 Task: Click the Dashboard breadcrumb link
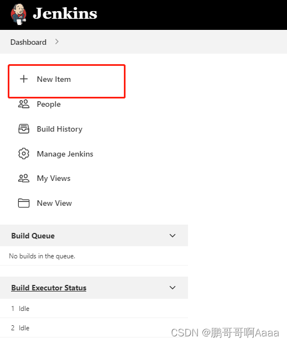coord(28,42)
